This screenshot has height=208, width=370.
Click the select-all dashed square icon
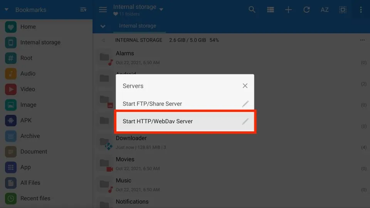pyautogui.click(x=343, y=10)
